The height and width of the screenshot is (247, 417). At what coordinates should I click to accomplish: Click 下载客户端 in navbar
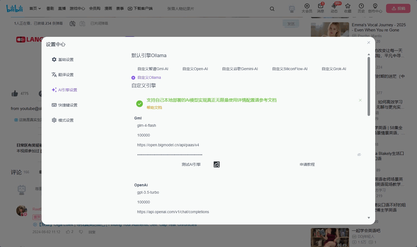[x=140, y=8]
